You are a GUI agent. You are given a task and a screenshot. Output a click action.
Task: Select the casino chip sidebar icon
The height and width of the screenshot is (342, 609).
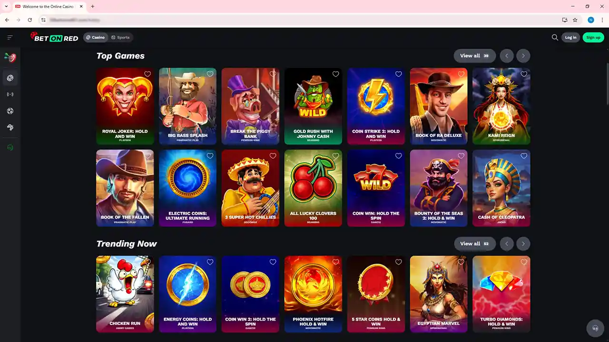coord(10,78)
